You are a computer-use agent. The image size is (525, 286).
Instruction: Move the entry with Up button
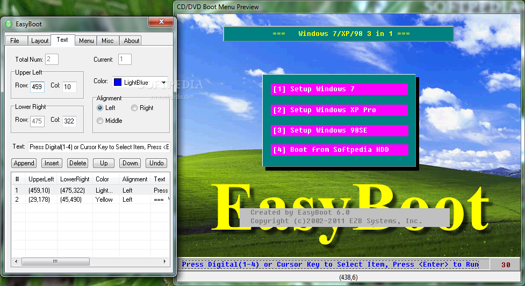coord(104,163)
